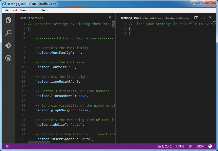This screenshot has width=218, height=151.
Task: Click the split editor icon
Action: pyautogui.click(x=196, y=18)
